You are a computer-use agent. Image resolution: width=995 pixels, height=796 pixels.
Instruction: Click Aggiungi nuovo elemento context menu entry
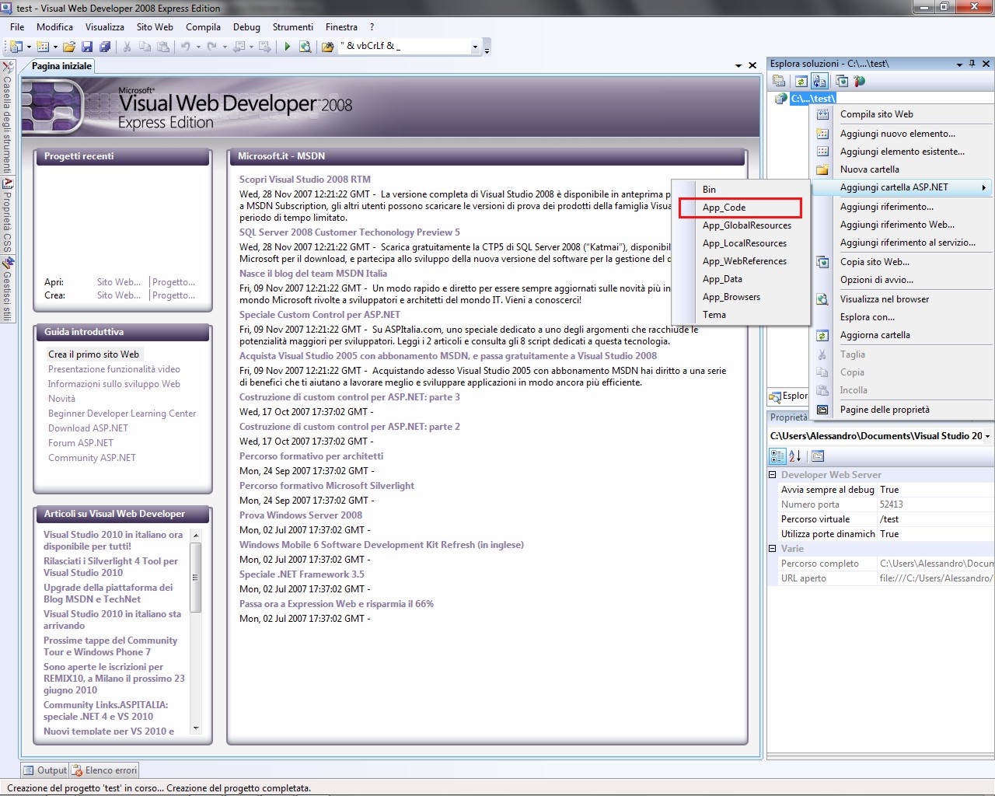point(902,134)
